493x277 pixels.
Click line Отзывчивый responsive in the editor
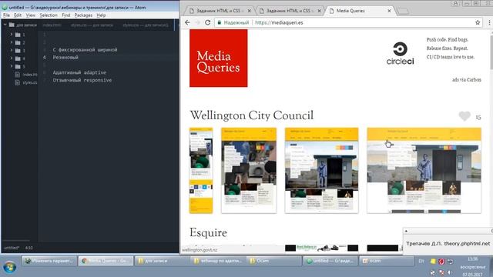(82, 80)
